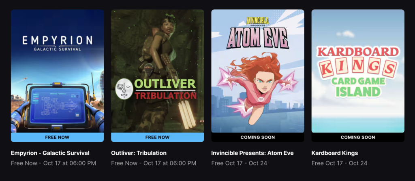This screenshot has width=415, height=181.
Task: Click FREE NOW banner under Empyrion
Action: click(x=57, y=137)
